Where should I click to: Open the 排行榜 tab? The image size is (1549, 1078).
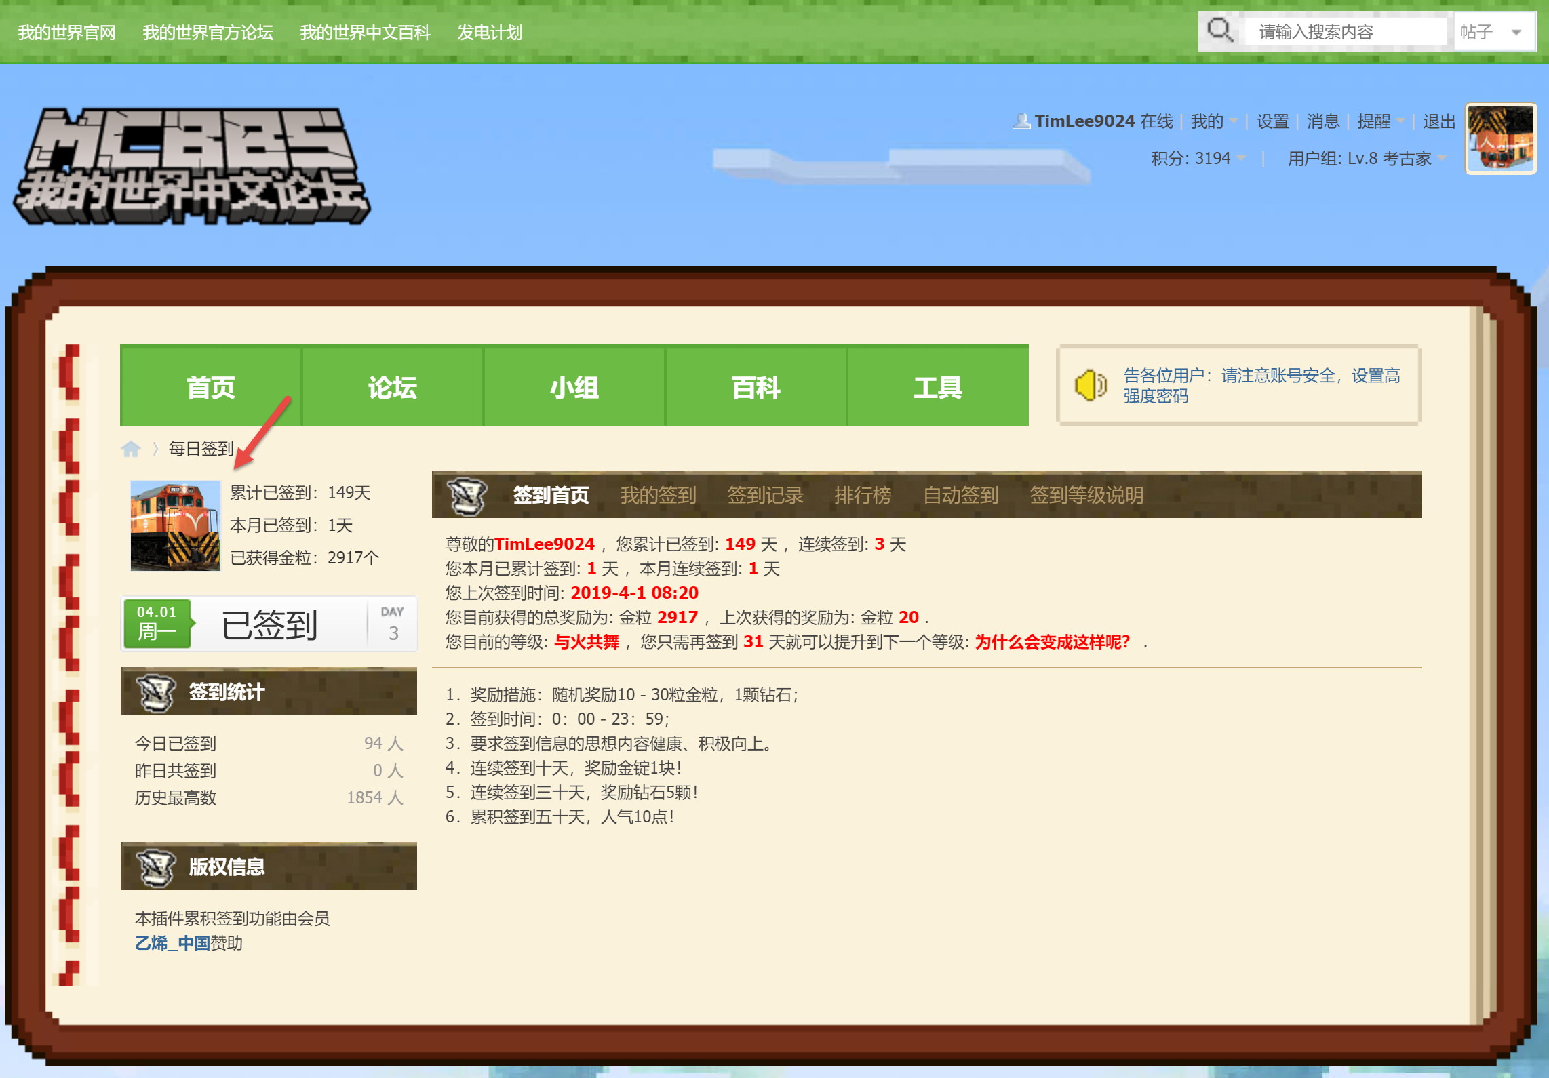tap(863, 495)
